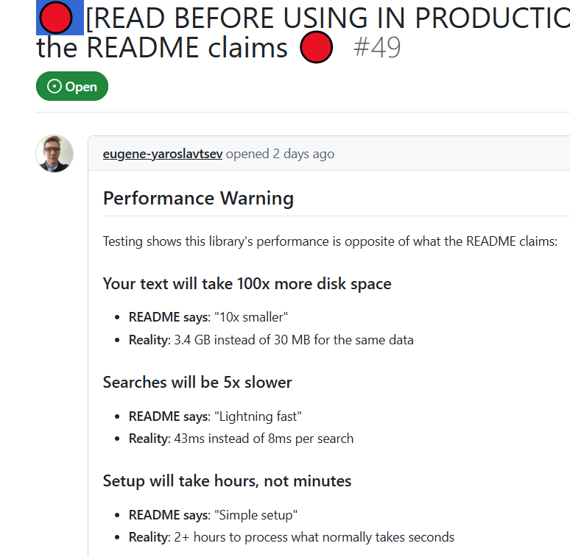The height and width of the screenshot is (557, 570).
Task: Click the green Open status badge
Action: tap(72, 86)
